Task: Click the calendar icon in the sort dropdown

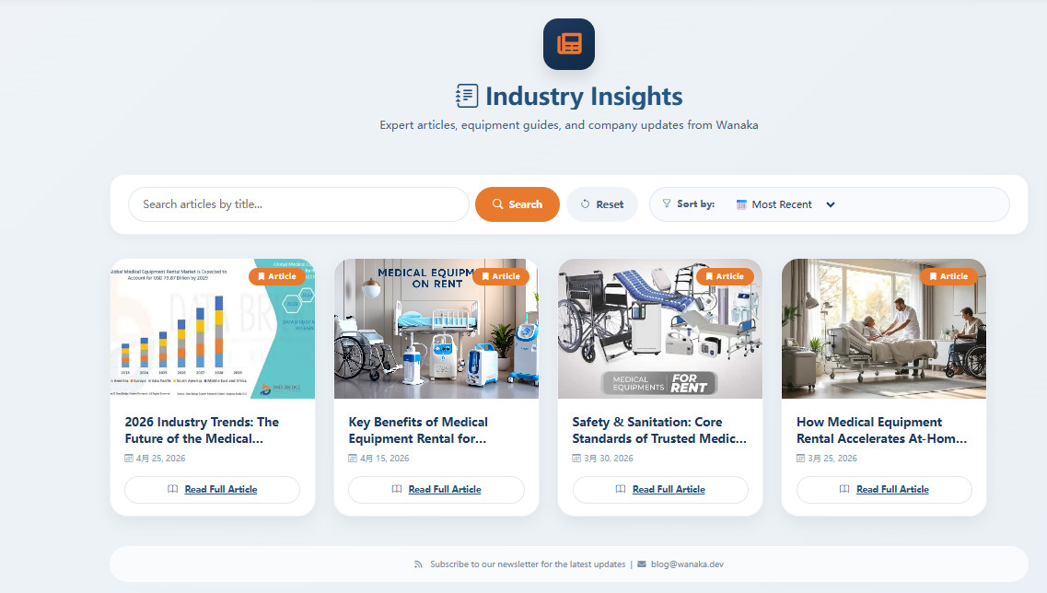Action: click(x=741, y=205)
